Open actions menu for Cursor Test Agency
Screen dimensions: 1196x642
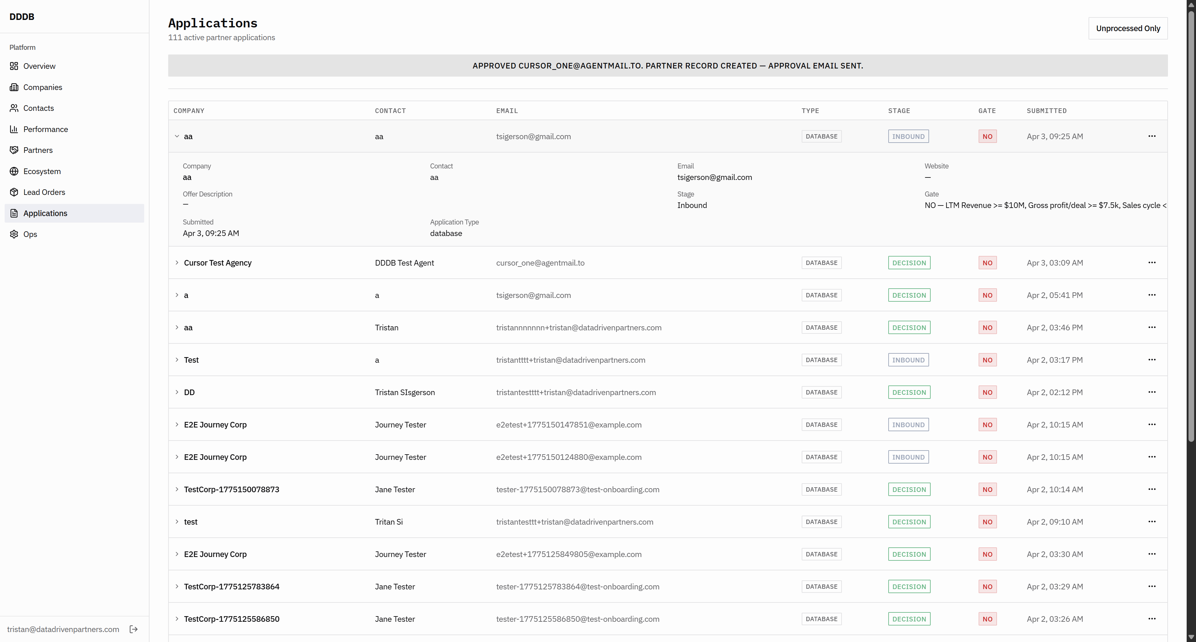tap(1151, 263)
